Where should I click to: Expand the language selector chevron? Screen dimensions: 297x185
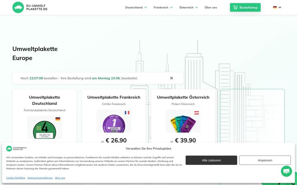point(280,7)
